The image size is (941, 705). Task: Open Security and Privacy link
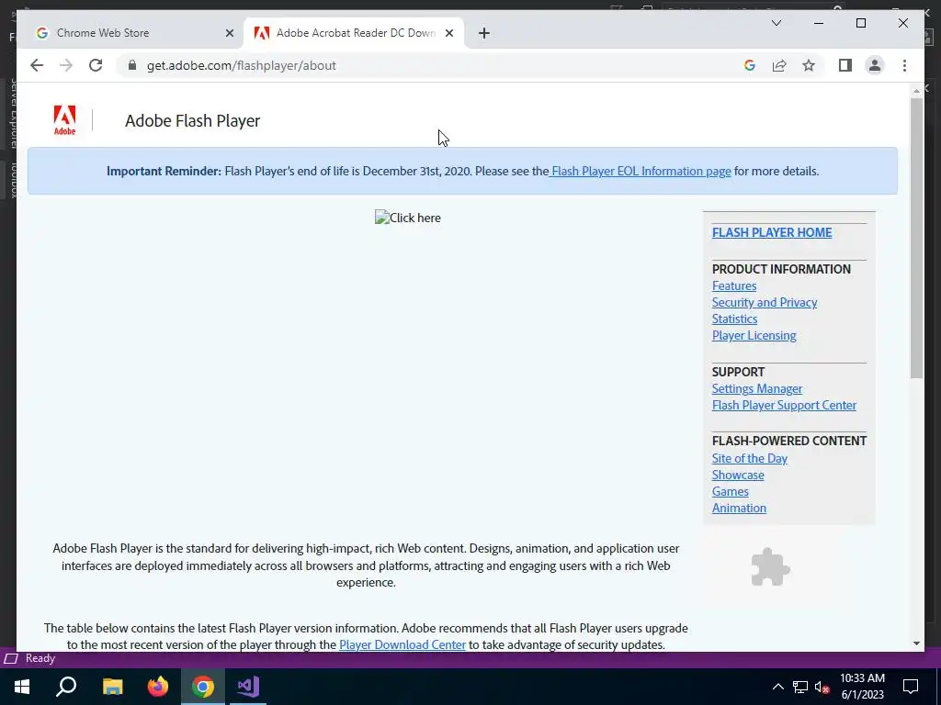pos(765,302)
